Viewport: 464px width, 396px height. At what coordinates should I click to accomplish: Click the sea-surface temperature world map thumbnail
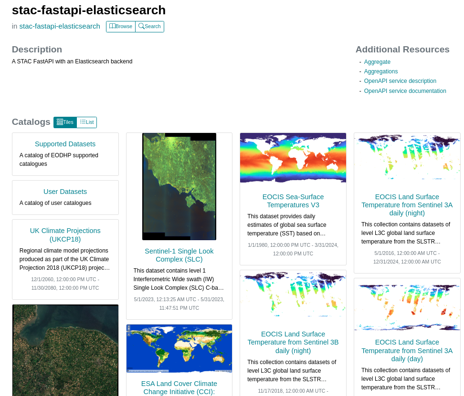click(x=293, y=158)
